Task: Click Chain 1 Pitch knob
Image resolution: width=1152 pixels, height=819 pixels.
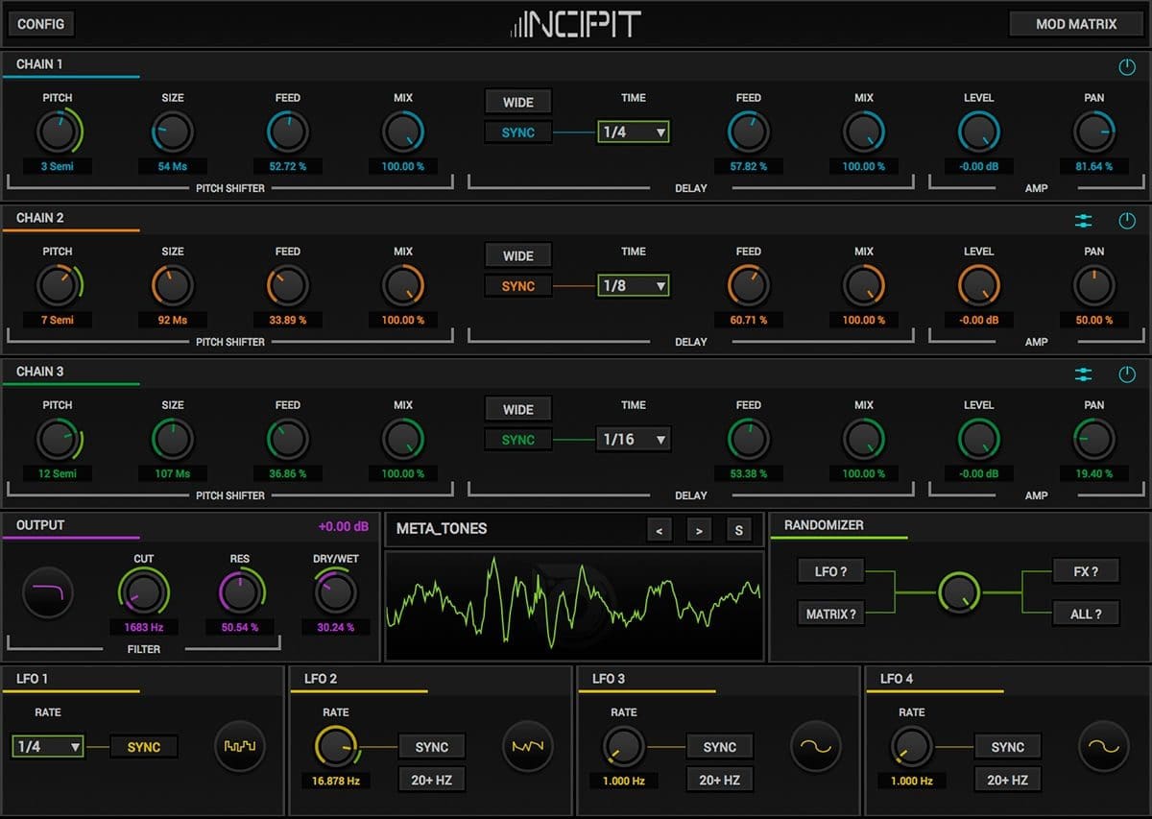Action: click(58, 132)
